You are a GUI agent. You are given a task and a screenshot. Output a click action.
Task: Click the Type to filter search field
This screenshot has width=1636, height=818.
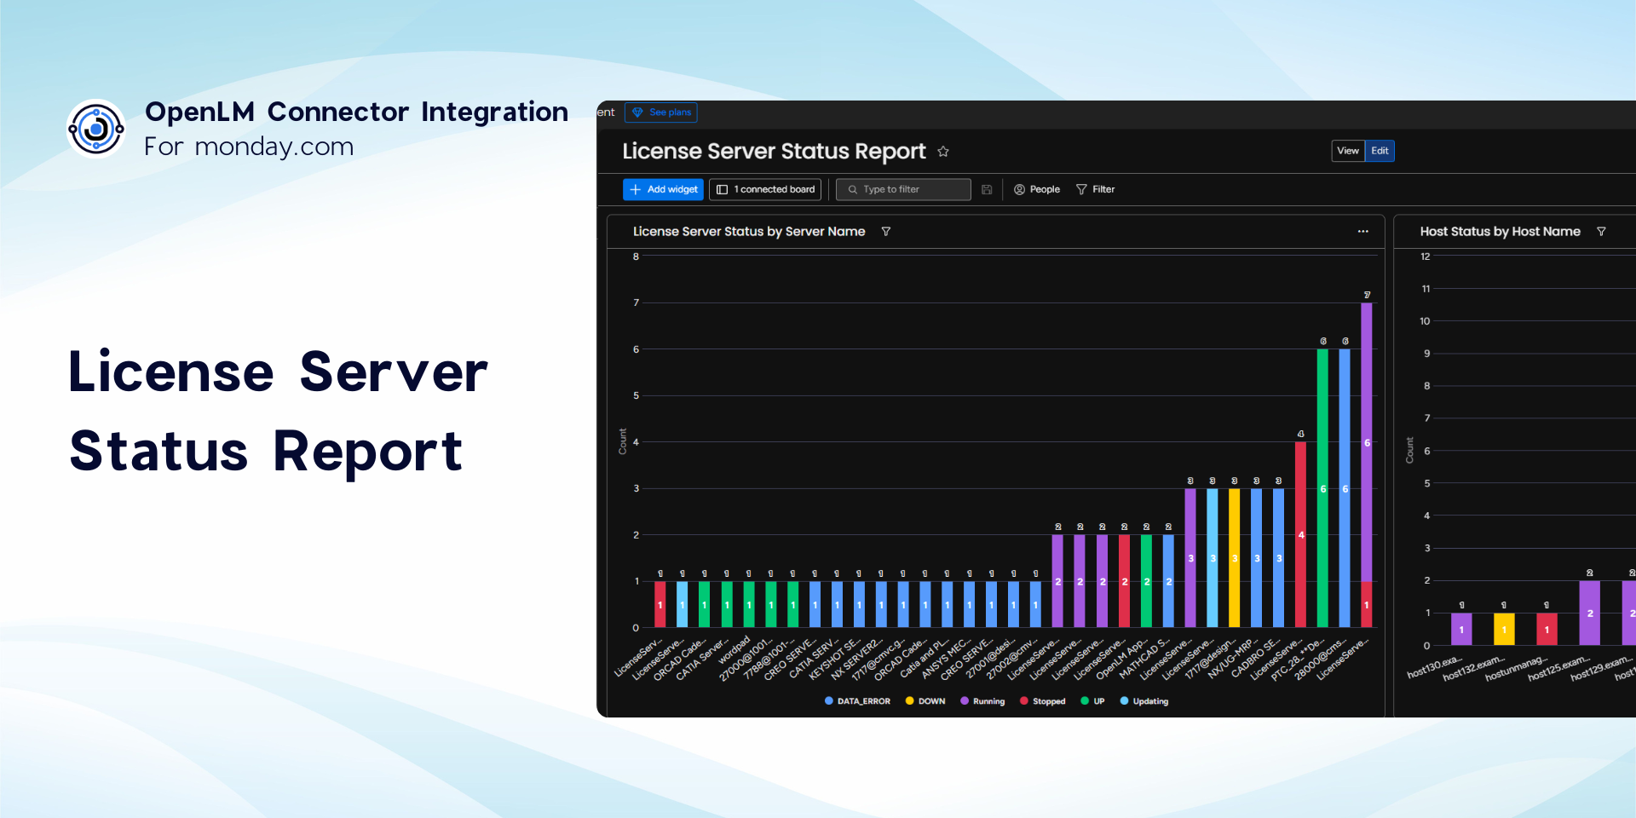pyautogui.click(x=903, y=189)
